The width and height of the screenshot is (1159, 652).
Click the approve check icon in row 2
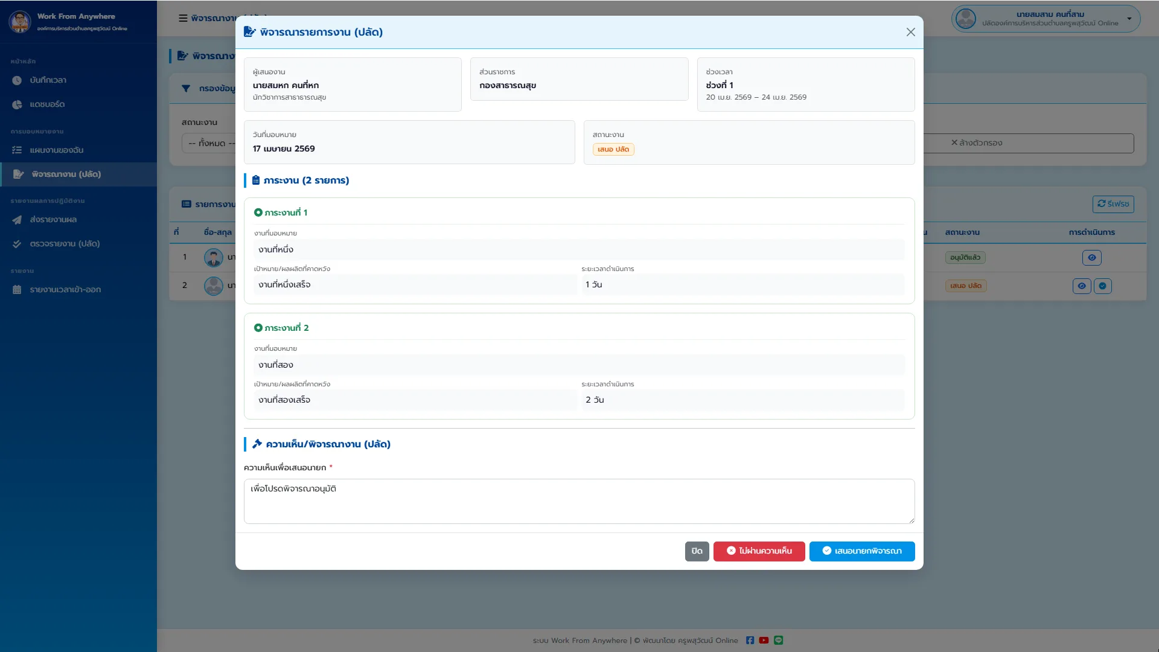click(1102, 286)
